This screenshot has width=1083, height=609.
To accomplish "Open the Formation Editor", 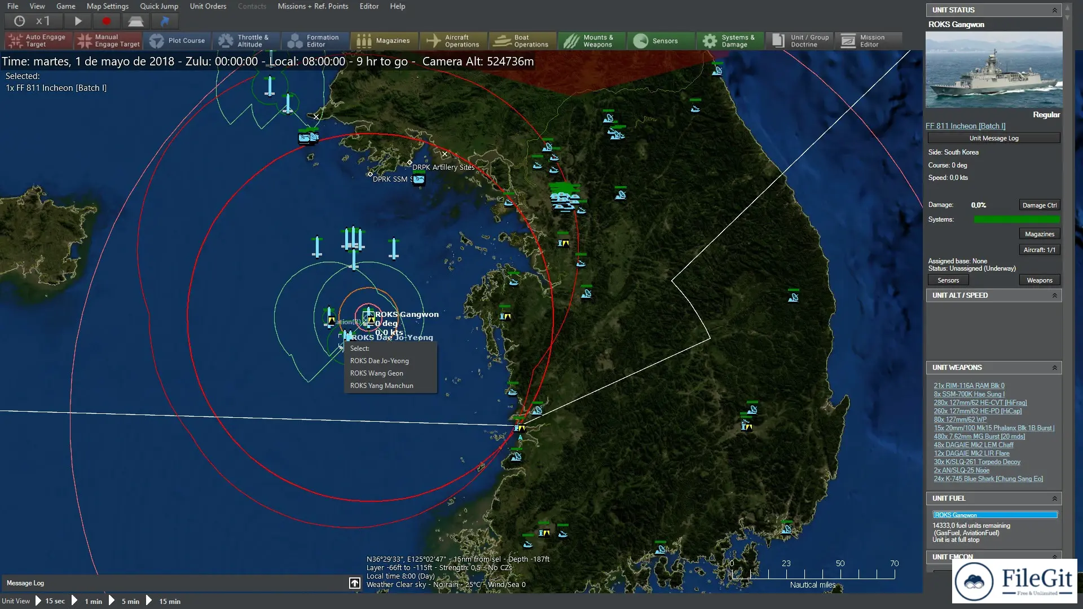I will (x=315, y=41).
